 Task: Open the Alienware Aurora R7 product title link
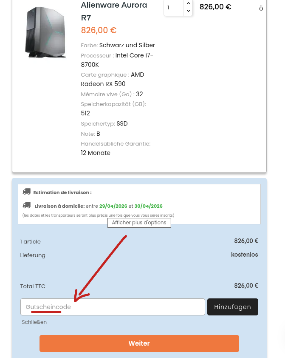tap(114, 11)
